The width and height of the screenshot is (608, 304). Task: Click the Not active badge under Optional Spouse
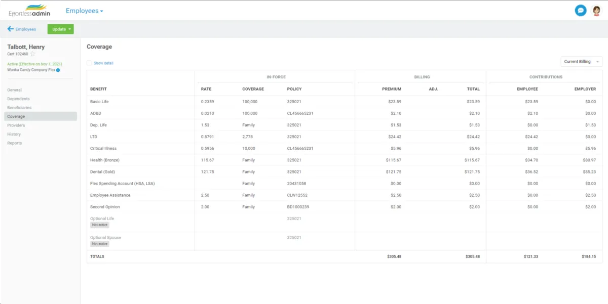(x=100, y=243)
